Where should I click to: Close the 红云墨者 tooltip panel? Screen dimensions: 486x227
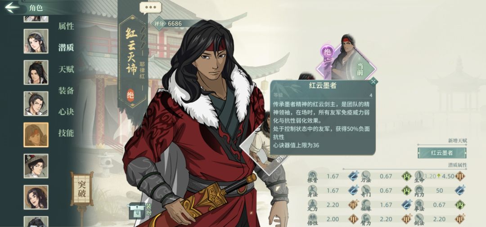pos(373,81)
